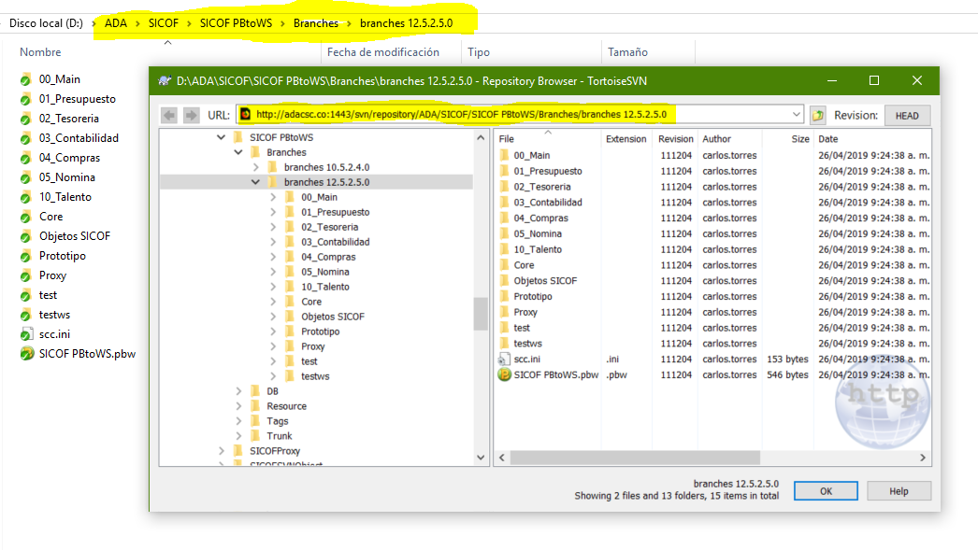
Task: Click the repository URL input field
Action: tap(514, 115)
